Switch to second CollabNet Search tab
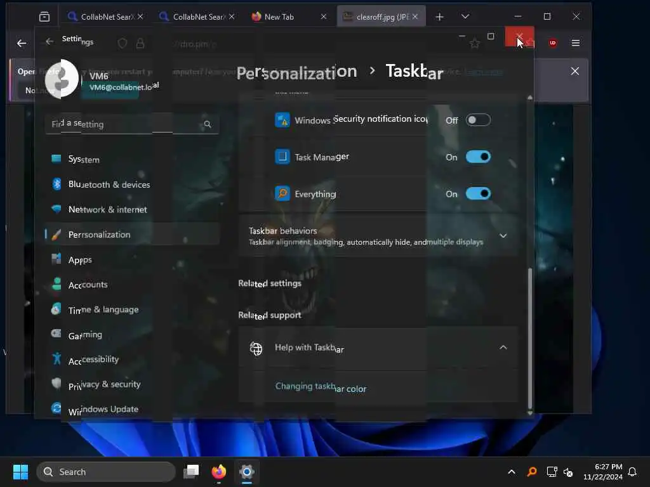 coord(197,16)
